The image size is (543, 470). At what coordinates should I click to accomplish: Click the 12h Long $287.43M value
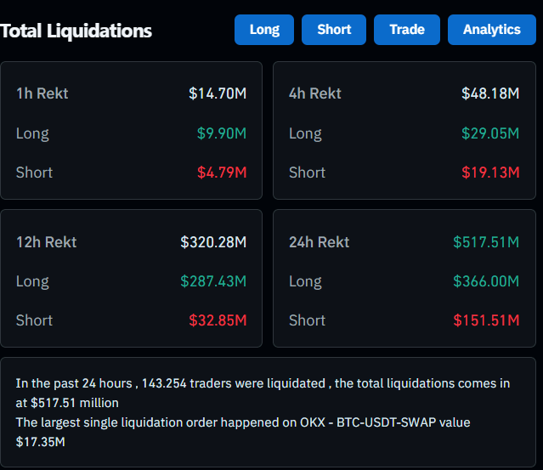(x=213, y=281)
